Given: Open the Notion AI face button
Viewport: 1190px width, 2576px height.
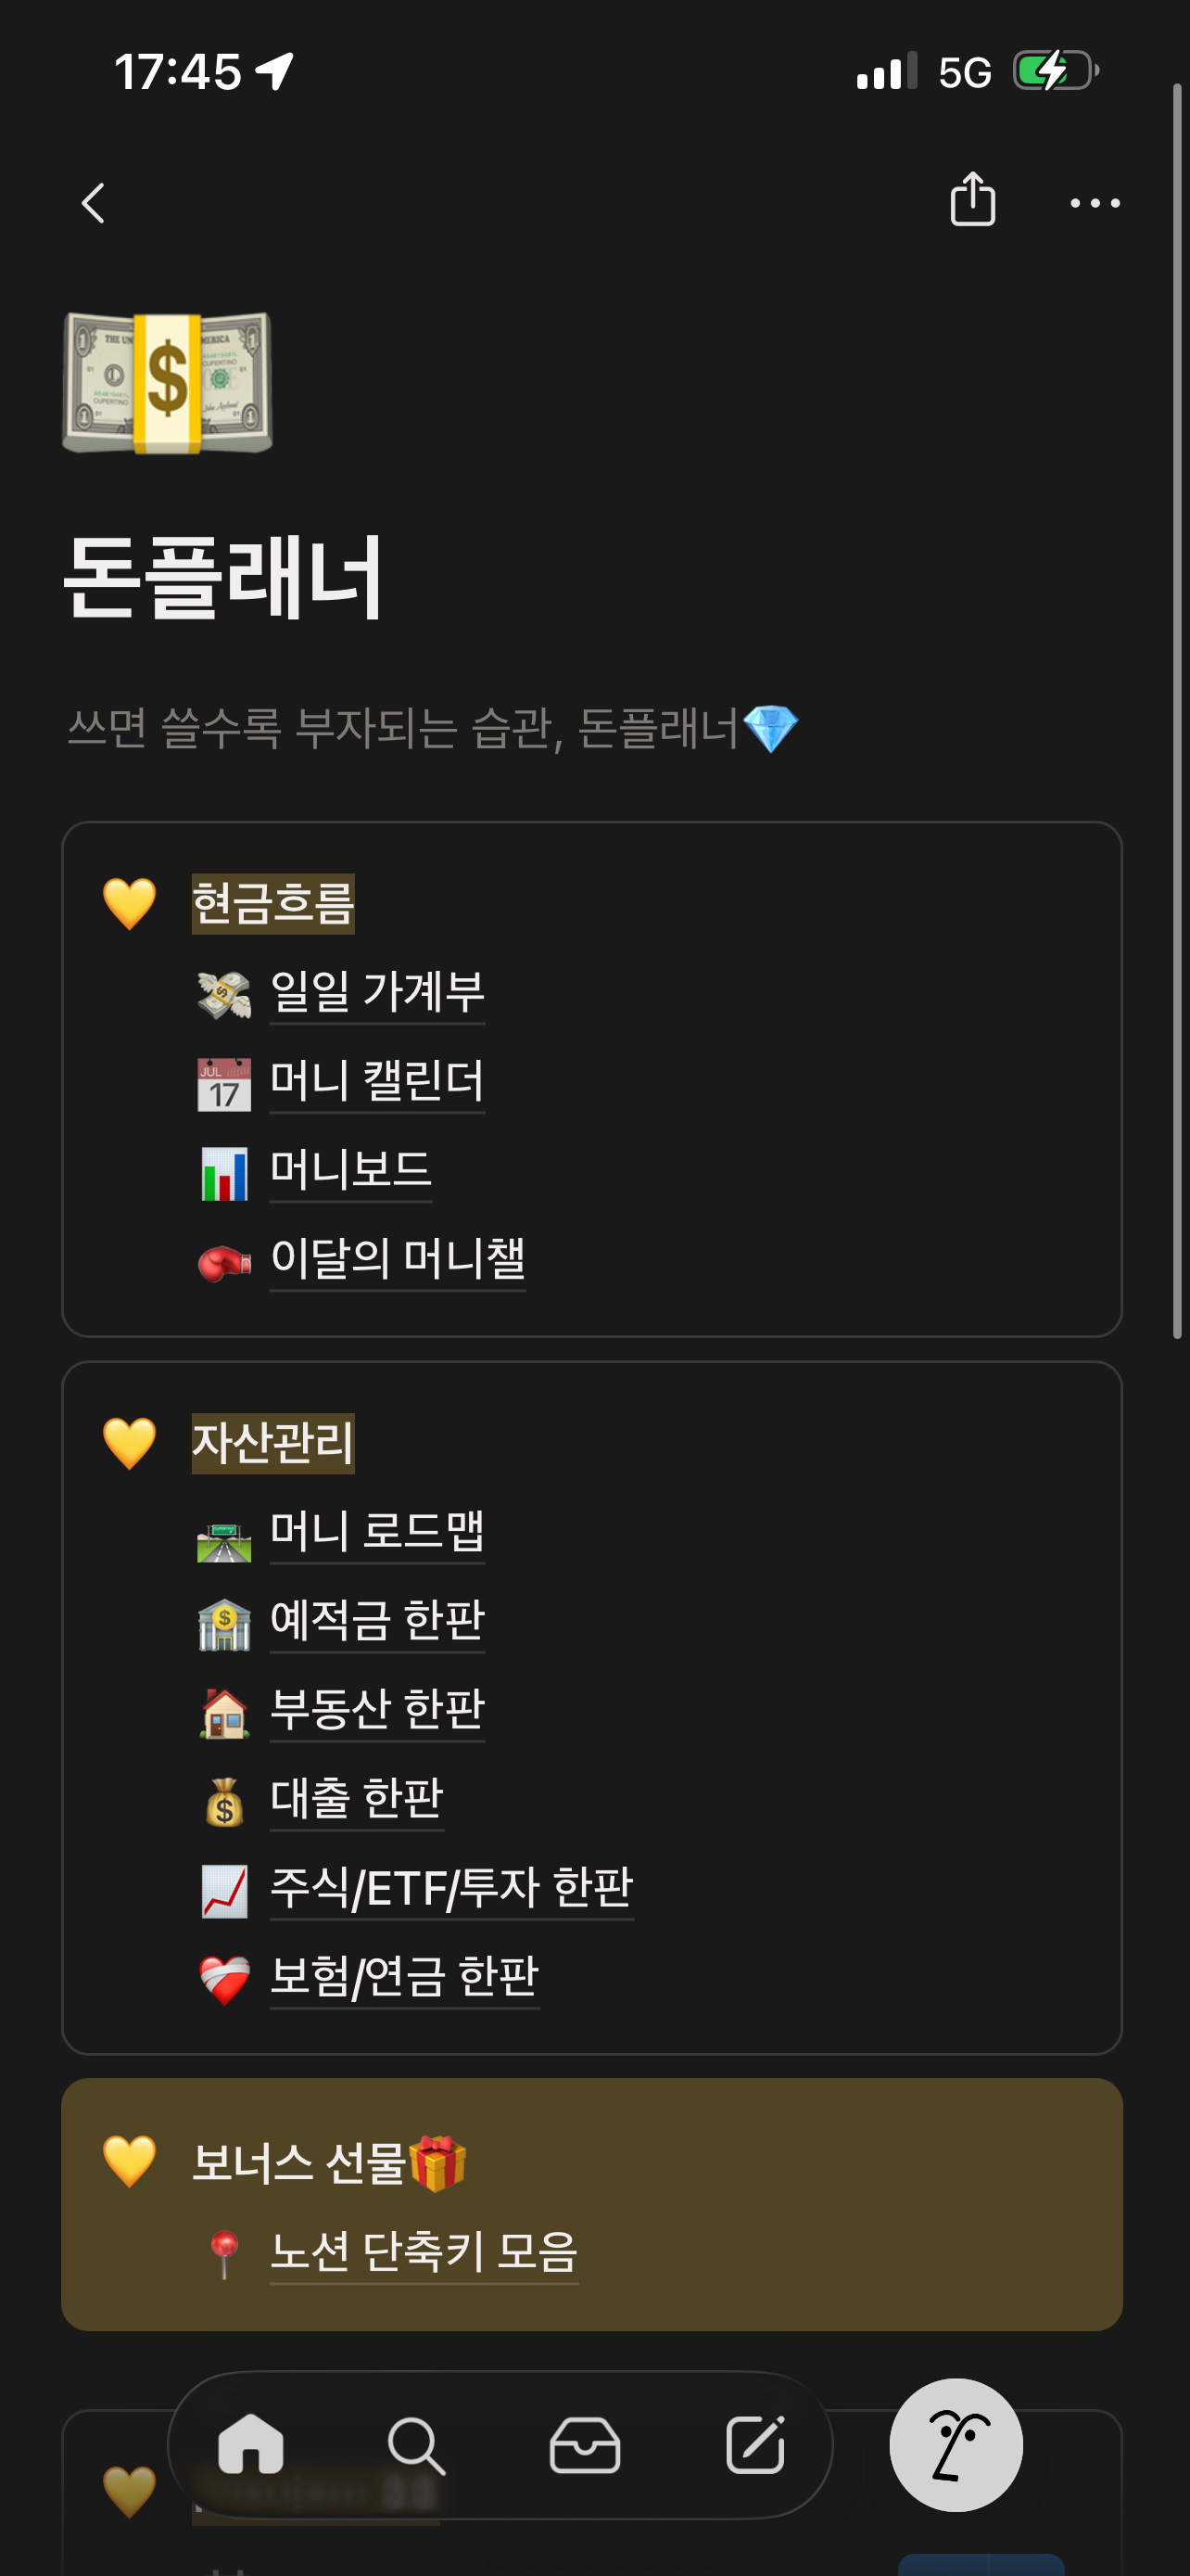Looking at the screenshot, I should point(956,2444).
